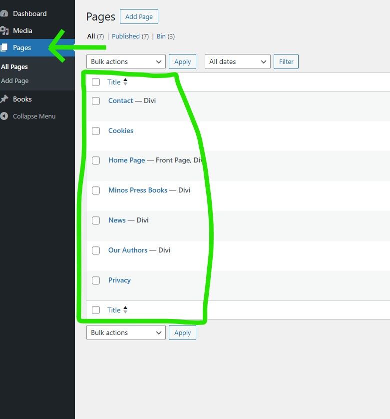Open Dashboard in the sidebar menu
The height and width of the screenshot is (419, 390).
(x=30, y=13)
